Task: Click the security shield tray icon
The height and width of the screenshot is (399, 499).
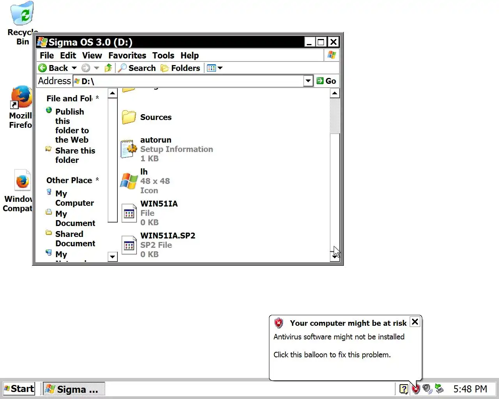Action: [x=416, y=389]
